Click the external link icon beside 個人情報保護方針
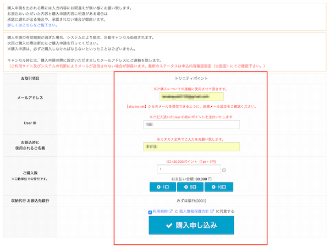This screenshot has height=247, width=330. tap(212, 211)
